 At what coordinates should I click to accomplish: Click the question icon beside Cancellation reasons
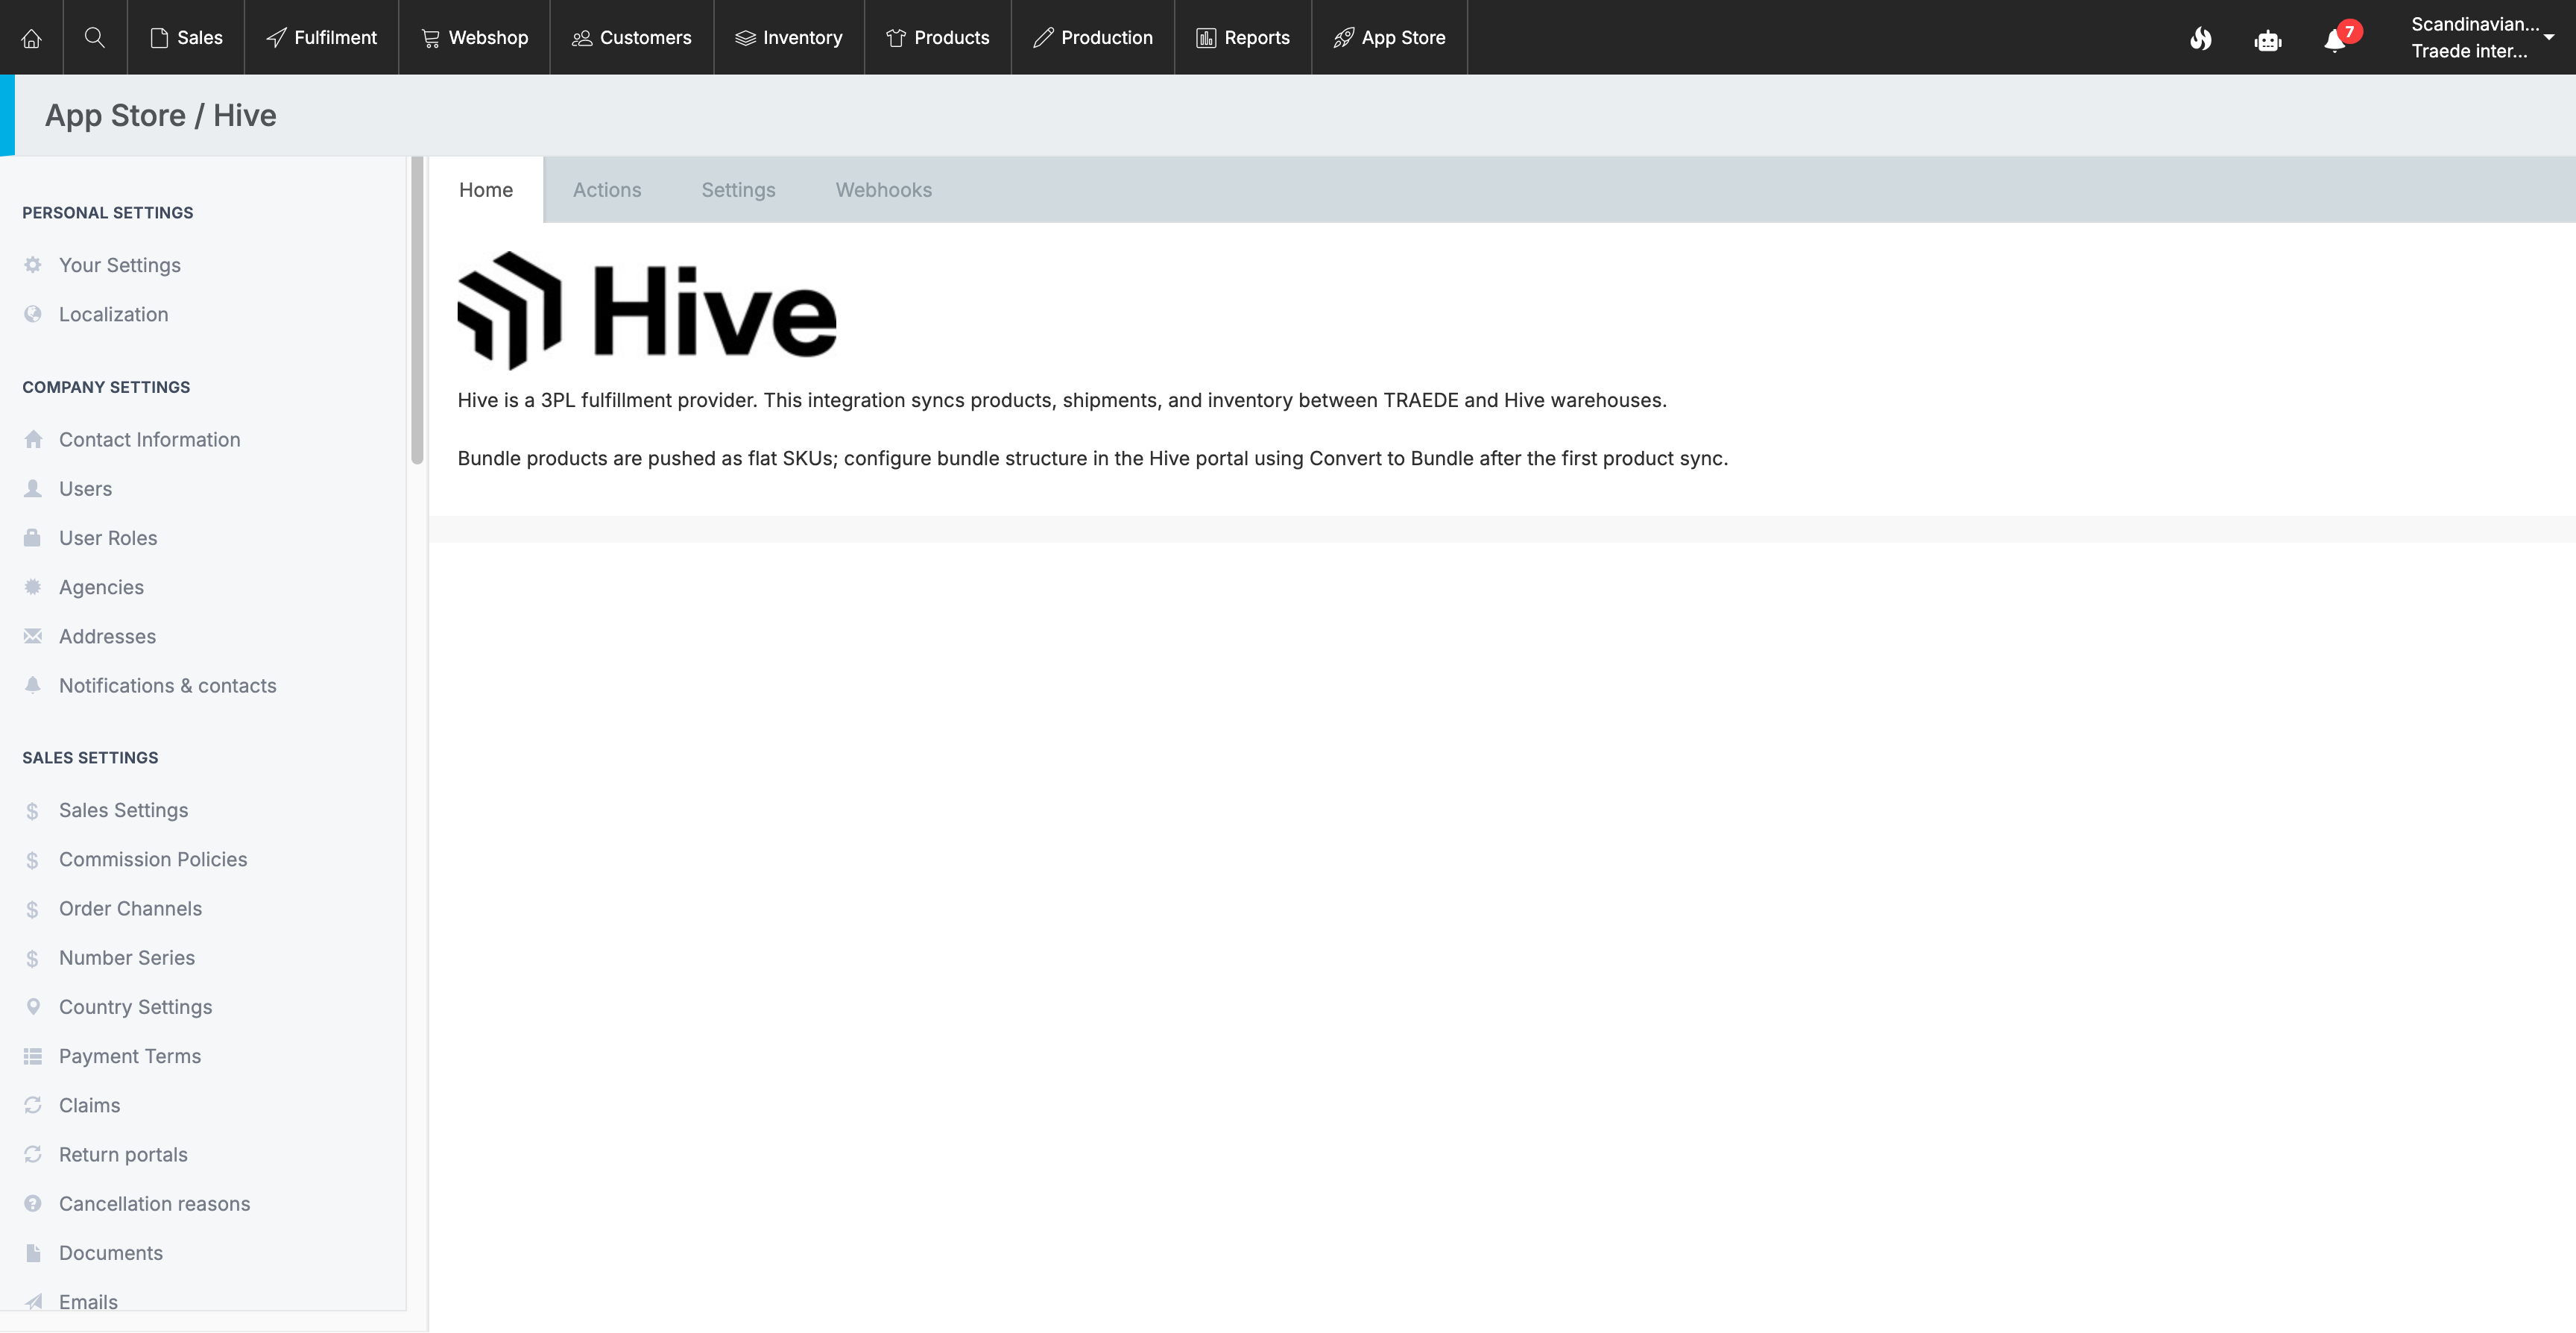(33, 1203)
